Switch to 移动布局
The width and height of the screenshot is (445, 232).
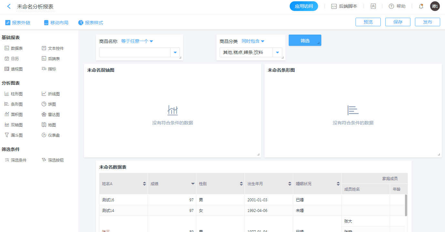coord(56,23)
